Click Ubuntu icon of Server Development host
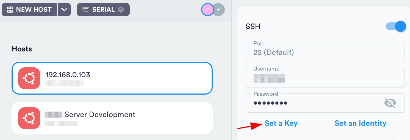 point(29,118)
